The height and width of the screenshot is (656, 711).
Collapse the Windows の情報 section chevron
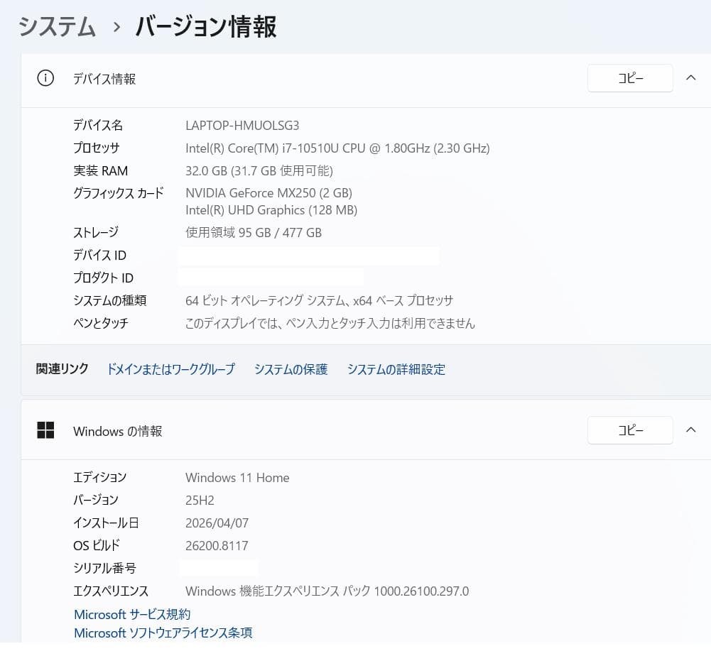coord(690,430)
